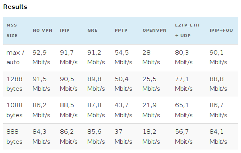Click the 888 bytes row label
Viewport: 241px width, 153px height.
point(14,137)
